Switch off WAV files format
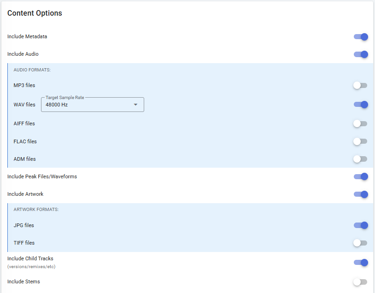The image size is (375, 293). click(x=361, y=105)
